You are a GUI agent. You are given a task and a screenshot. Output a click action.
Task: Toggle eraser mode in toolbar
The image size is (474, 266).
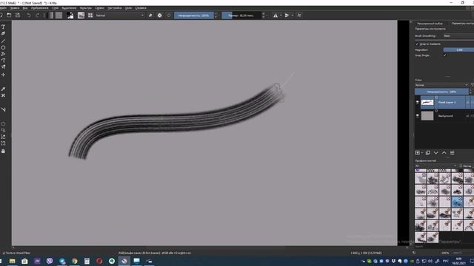click(150, 16)
